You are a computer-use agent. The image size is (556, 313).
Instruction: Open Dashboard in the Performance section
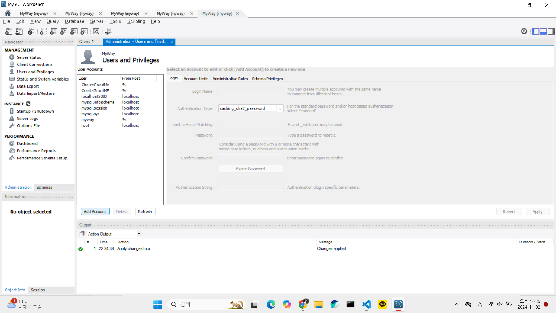click(27, 143)
